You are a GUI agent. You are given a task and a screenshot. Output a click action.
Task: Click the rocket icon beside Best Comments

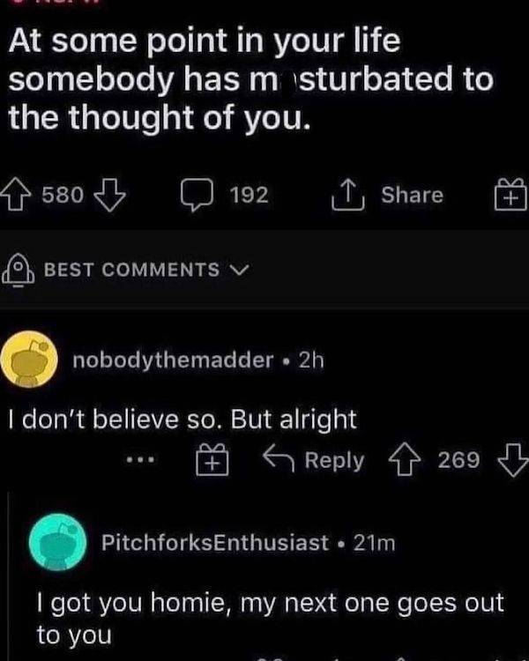(x=18, y=270)
